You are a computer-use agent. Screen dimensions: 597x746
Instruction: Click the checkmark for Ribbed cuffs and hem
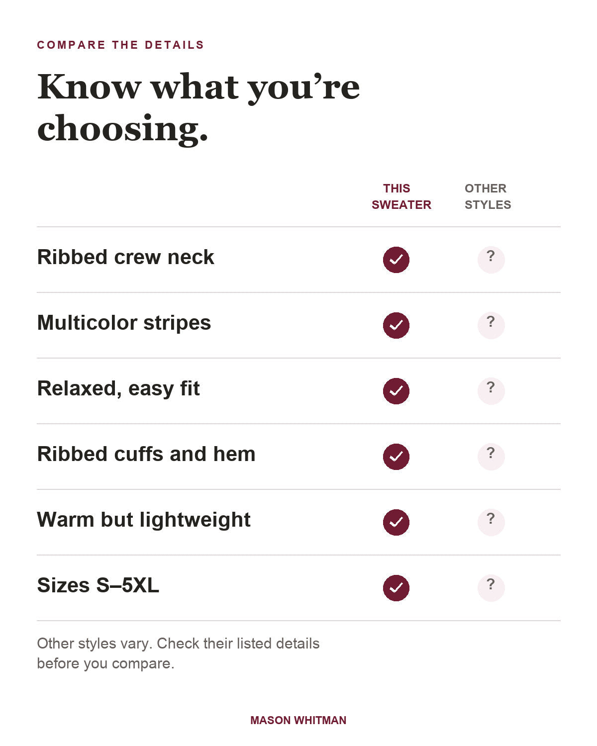click(x=396, y=457)
